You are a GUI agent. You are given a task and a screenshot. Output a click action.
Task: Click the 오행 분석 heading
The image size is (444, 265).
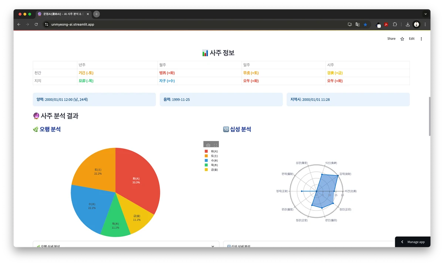(47, 129)
